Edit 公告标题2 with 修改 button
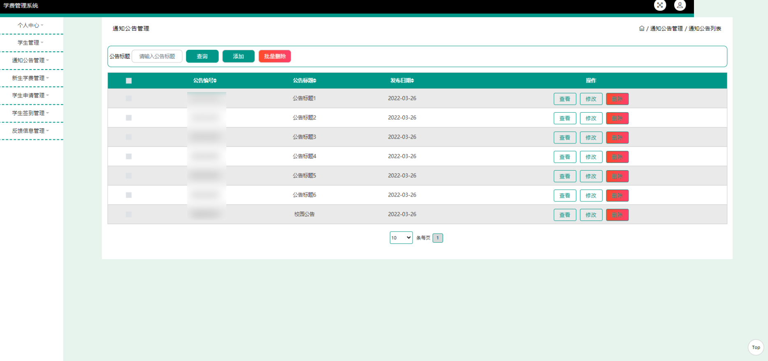768x361 pixels. 591,118
